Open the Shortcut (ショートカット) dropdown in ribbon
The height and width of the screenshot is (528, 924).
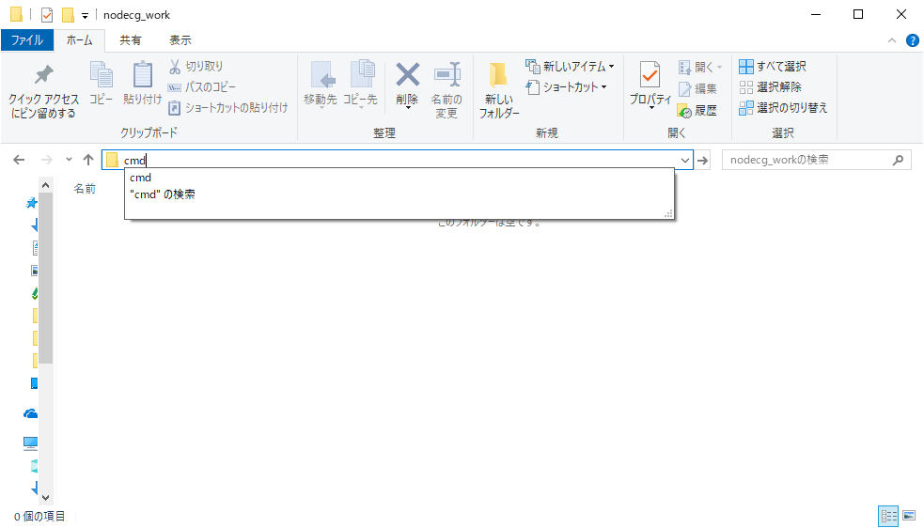point(566,87)
